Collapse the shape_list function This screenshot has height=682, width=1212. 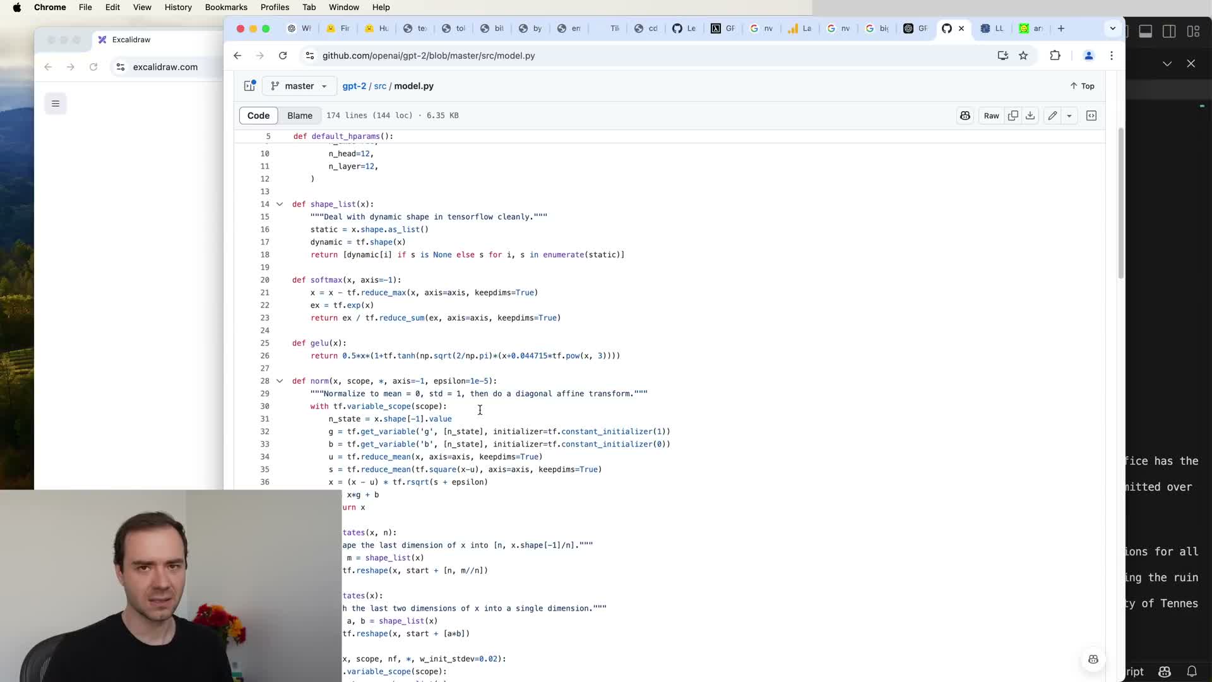[280, 204]
